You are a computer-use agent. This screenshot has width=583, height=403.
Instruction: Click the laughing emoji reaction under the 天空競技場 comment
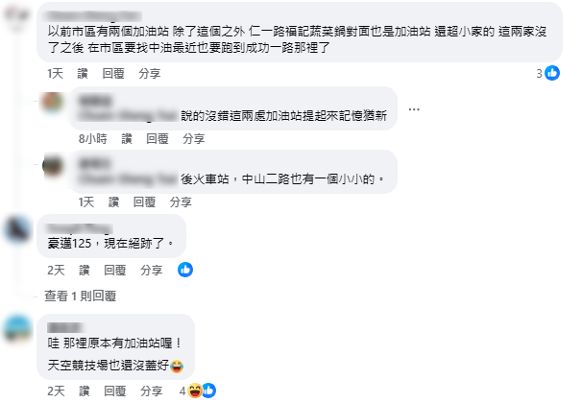coord(194,391)
